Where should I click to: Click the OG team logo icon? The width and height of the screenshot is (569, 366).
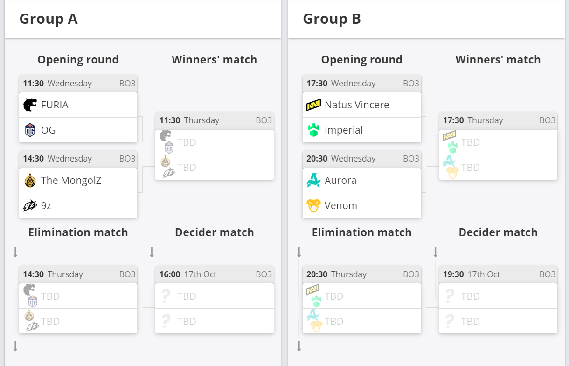pos(30,130)
